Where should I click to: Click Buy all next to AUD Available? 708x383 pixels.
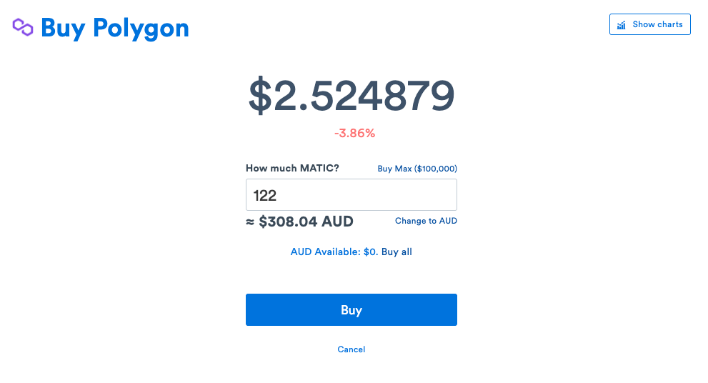397,252
